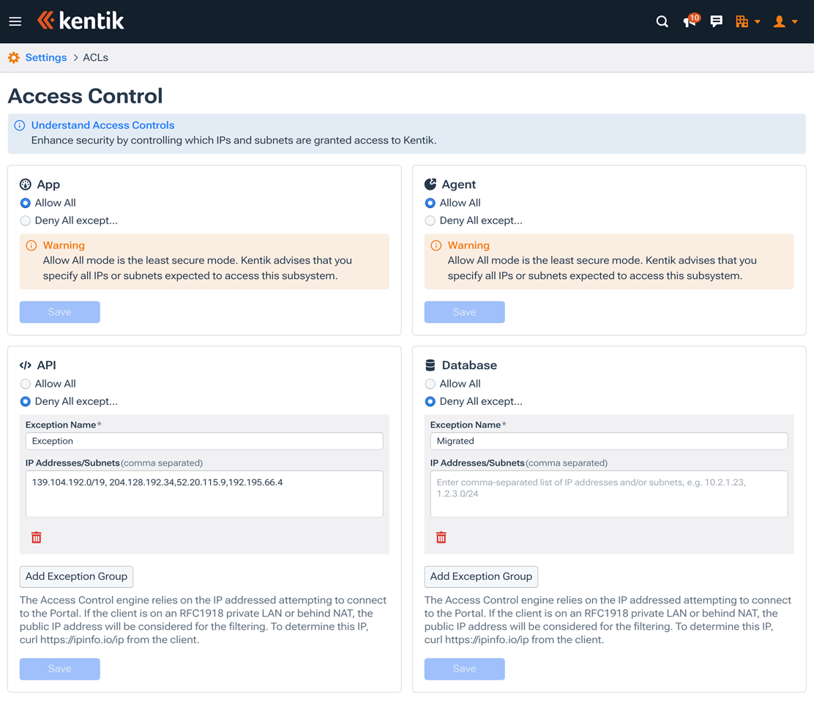Select Allow All for the API section
Image resolution: width=814 pixels, height=703 pixels.
tap(25, 383)
